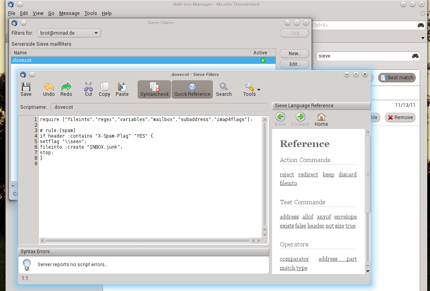Expand the plus section below script list
Viewport: 430px width, 291px height.
coord(13,185)
